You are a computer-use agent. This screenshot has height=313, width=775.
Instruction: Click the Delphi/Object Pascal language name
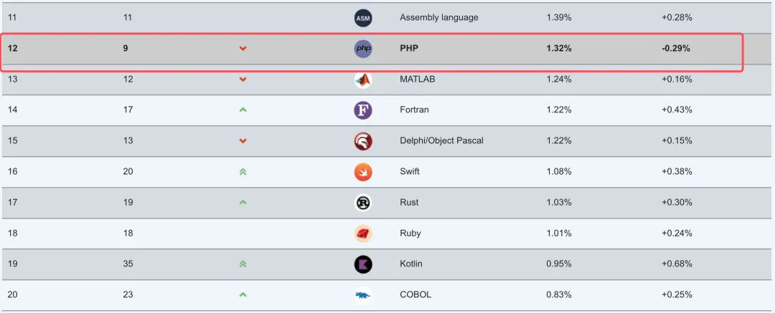441,141
